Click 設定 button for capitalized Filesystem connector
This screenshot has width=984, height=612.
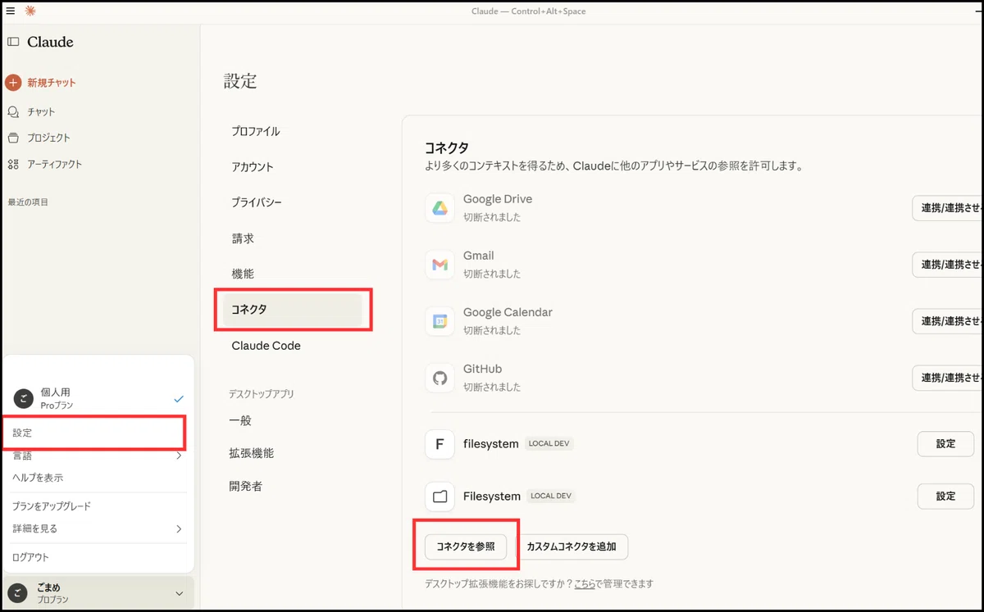tap(945, 496)
